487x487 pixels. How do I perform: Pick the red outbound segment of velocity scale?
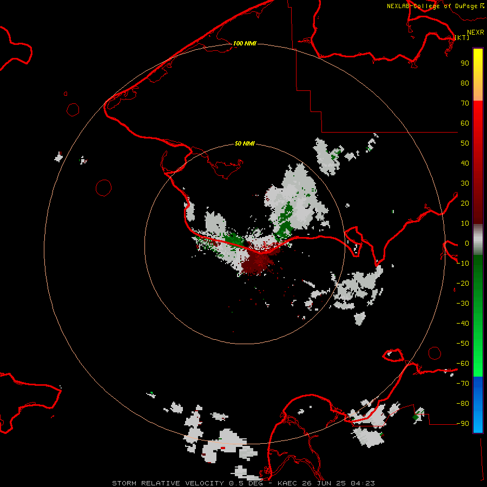(478, 162)
